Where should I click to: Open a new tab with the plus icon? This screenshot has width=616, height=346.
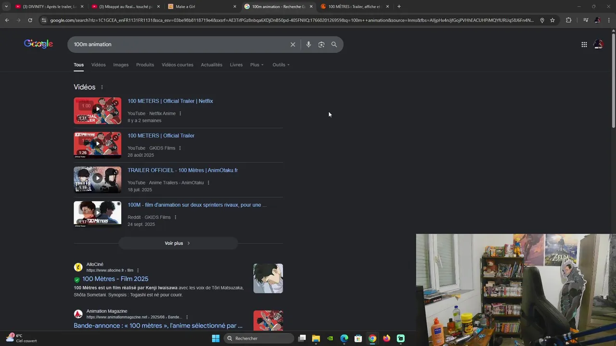pos(399,6)
